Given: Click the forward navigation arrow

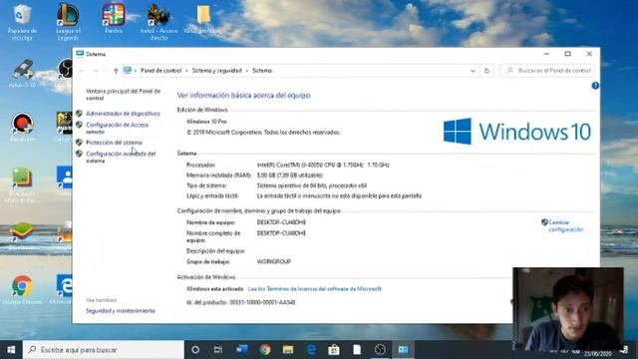Looking at the screenshot, I should click(x=95, y=71).
